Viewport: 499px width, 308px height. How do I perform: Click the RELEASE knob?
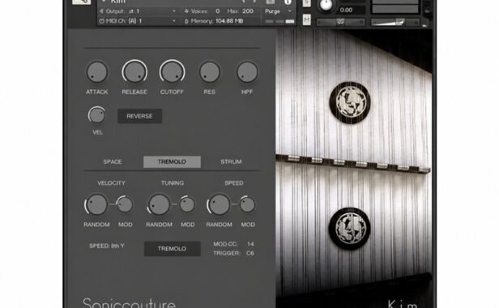tap(134, 72)
